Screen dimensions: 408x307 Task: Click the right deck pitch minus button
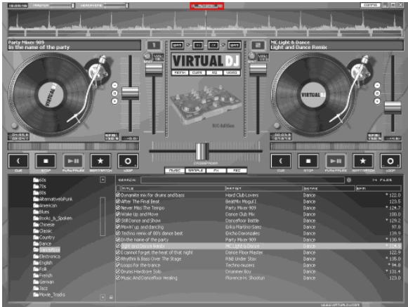coord(377,85)
